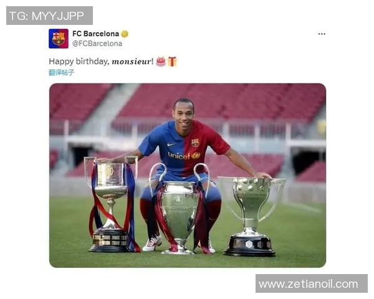Click the league trophy on the right
The height and width of the screenshot is (299, 374).
pos(251,217)
